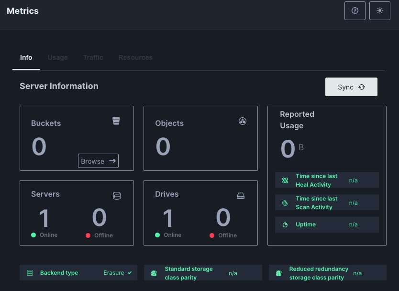Click the Drives icon
The height and width of the screenshot is (291, 399).
click(241, 196)
